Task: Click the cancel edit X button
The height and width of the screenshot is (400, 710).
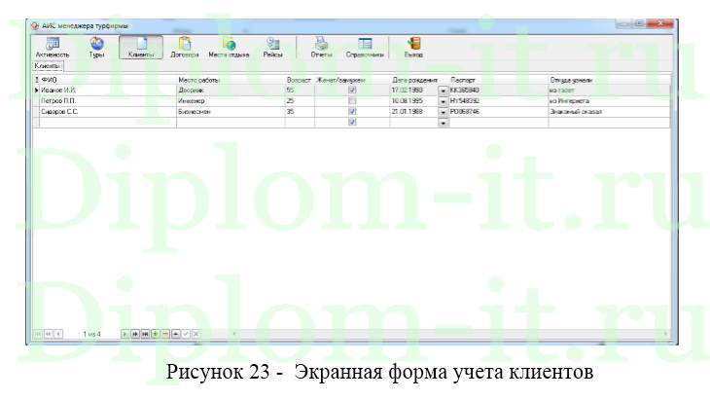Action: click(195, 334)
